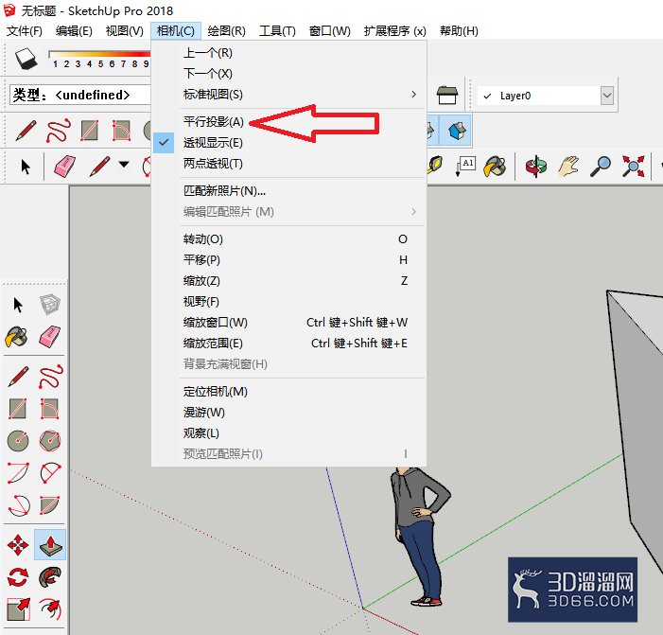Choose 下一个(X) next view
Image resolution: width=663 pixels, height=635 pixels.
pos(288,74)
